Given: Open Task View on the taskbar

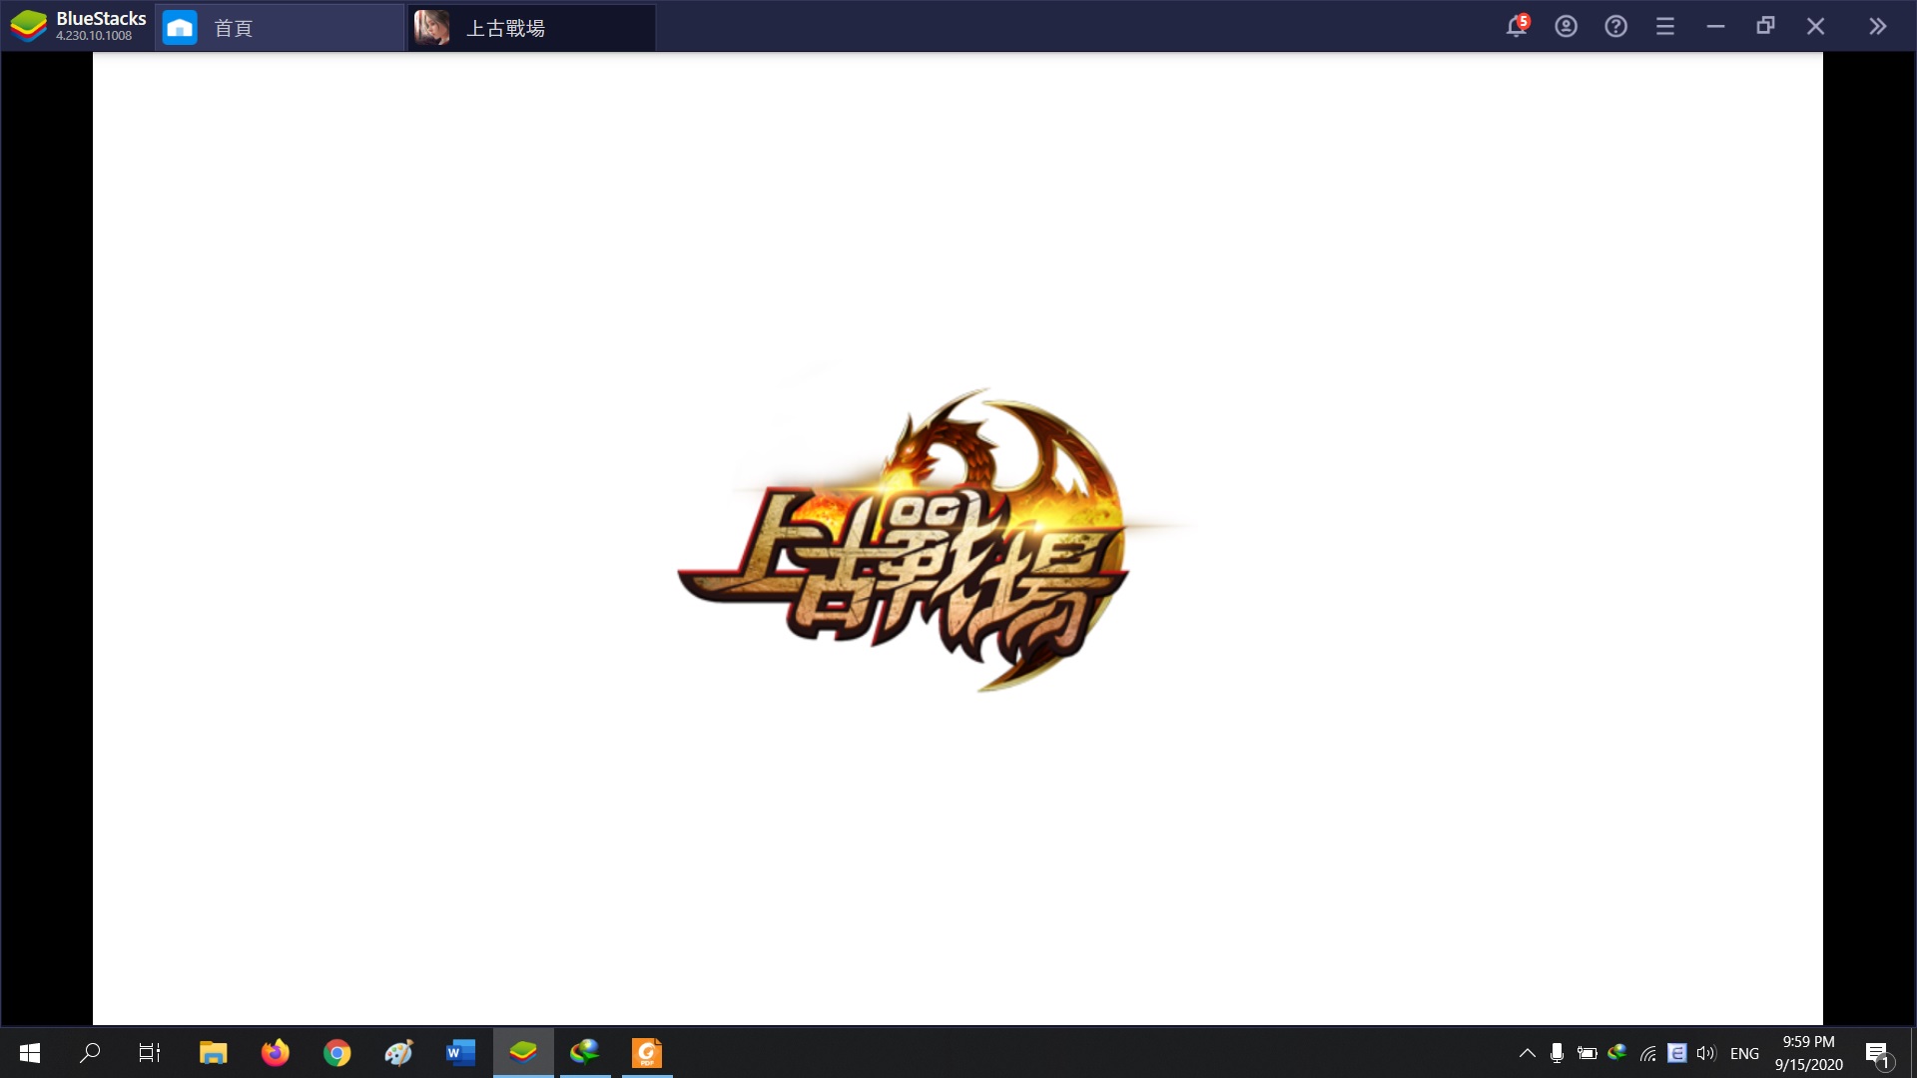Looking at the screenshot, I should pyautogui.click(x=150, y=1052).
